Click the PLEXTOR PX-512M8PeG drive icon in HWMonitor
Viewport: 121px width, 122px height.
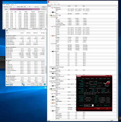tap(51, 81)
